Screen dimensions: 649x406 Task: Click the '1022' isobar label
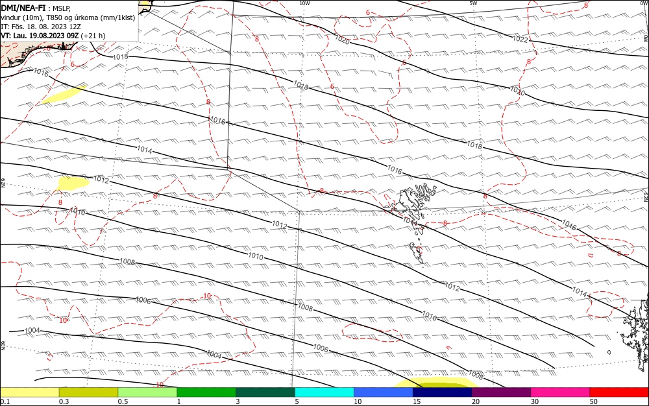coord(520,40)
